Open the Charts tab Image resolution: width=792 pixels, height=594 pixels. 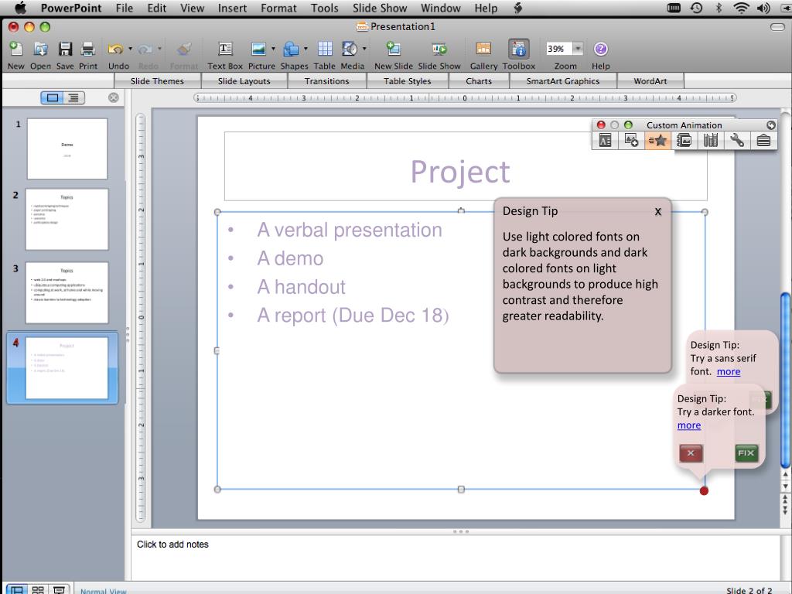479,80
